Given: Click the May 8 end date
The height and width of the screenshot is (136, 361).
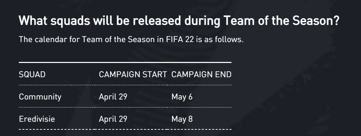Looking at the screenshot, I should [182, 119].
